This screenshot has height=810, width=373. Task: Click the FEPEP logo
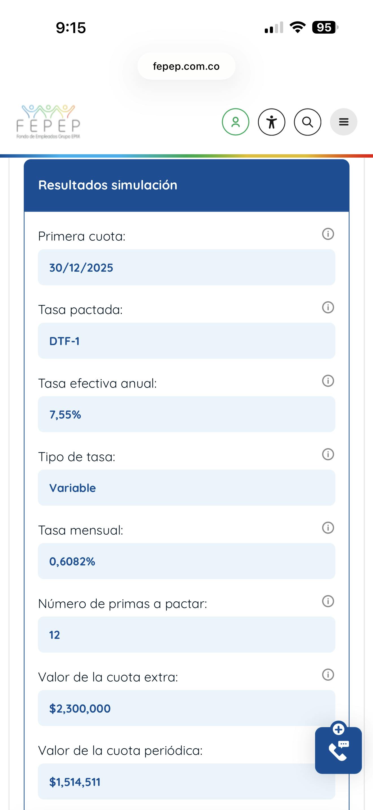click(x=48, y=122)
